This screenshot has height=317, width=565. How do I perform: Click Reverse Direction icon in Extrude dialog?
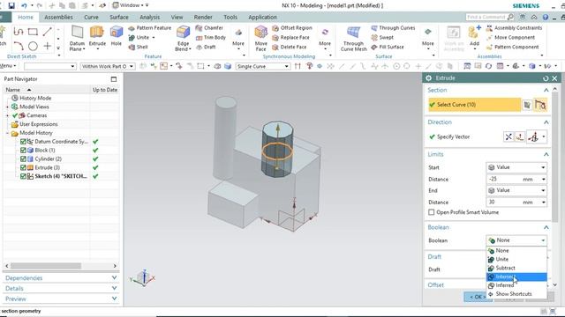coord(508,137)
